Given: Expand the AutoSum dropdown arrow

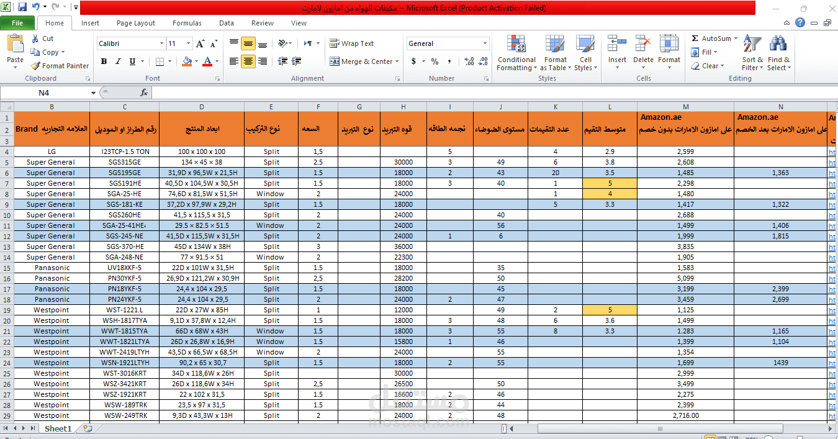Looking at the screenshot, I should [736, 38].
